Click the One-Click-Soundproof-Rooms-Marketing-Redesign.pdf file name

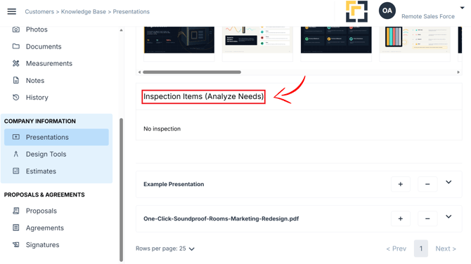221,218
